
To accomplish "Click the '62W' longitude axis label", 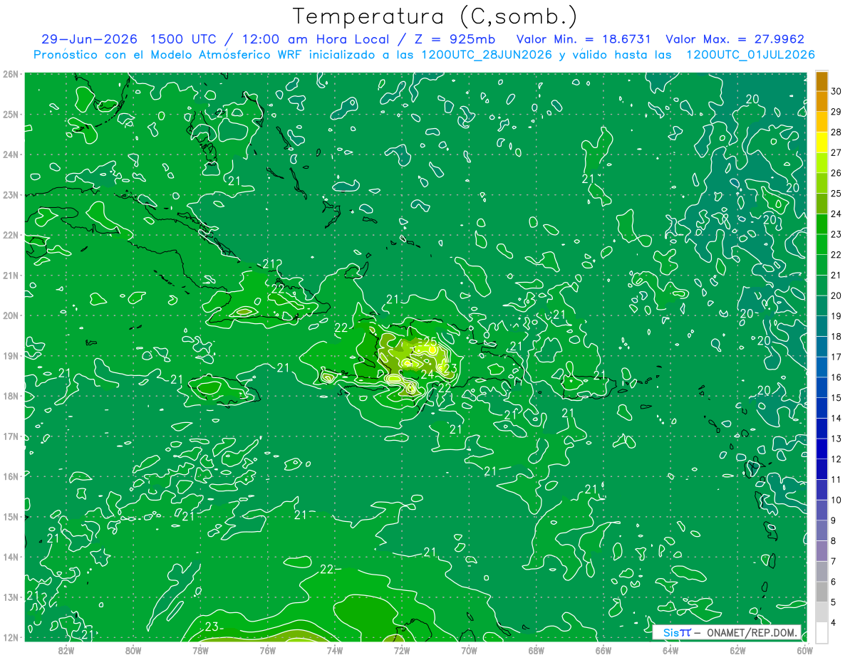I will pyautogui.click(x=738, y=650).
